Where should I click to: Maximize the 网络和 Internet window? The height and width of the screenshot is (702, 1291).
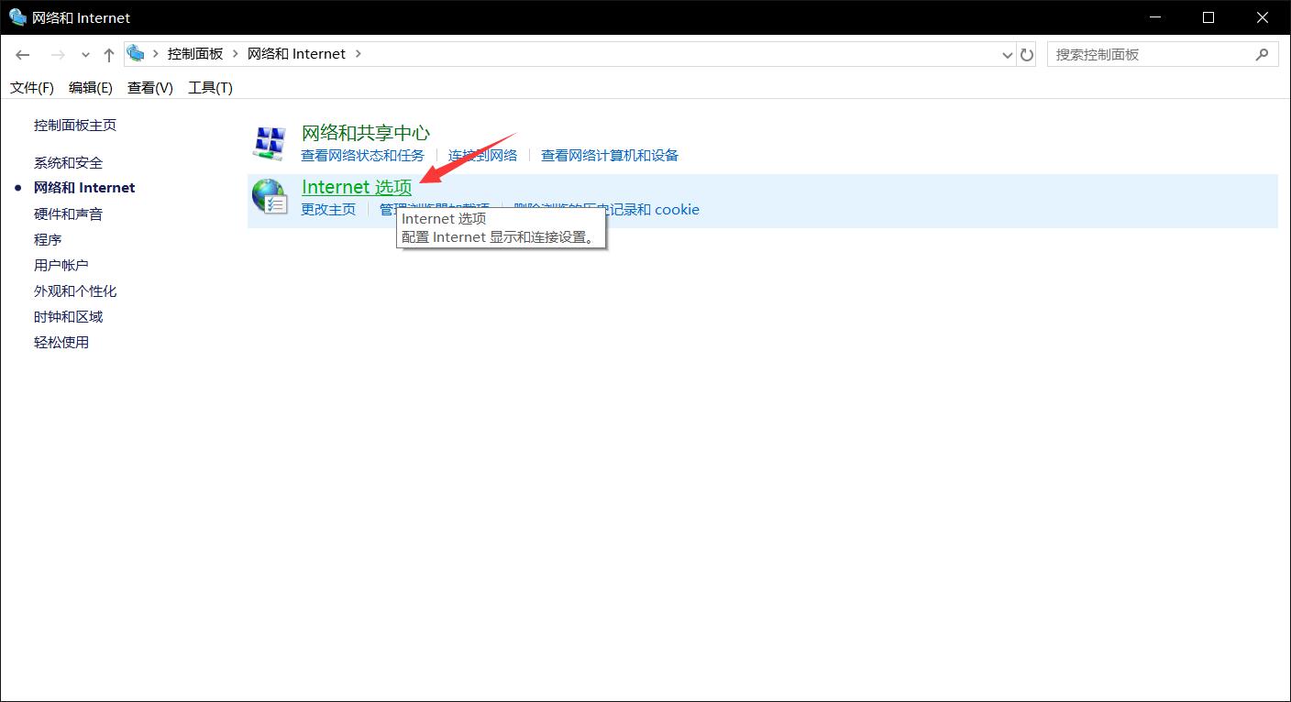pos(1208,17)
